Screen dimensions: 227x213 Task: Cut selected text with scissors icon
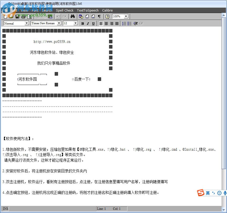(38, 17)
